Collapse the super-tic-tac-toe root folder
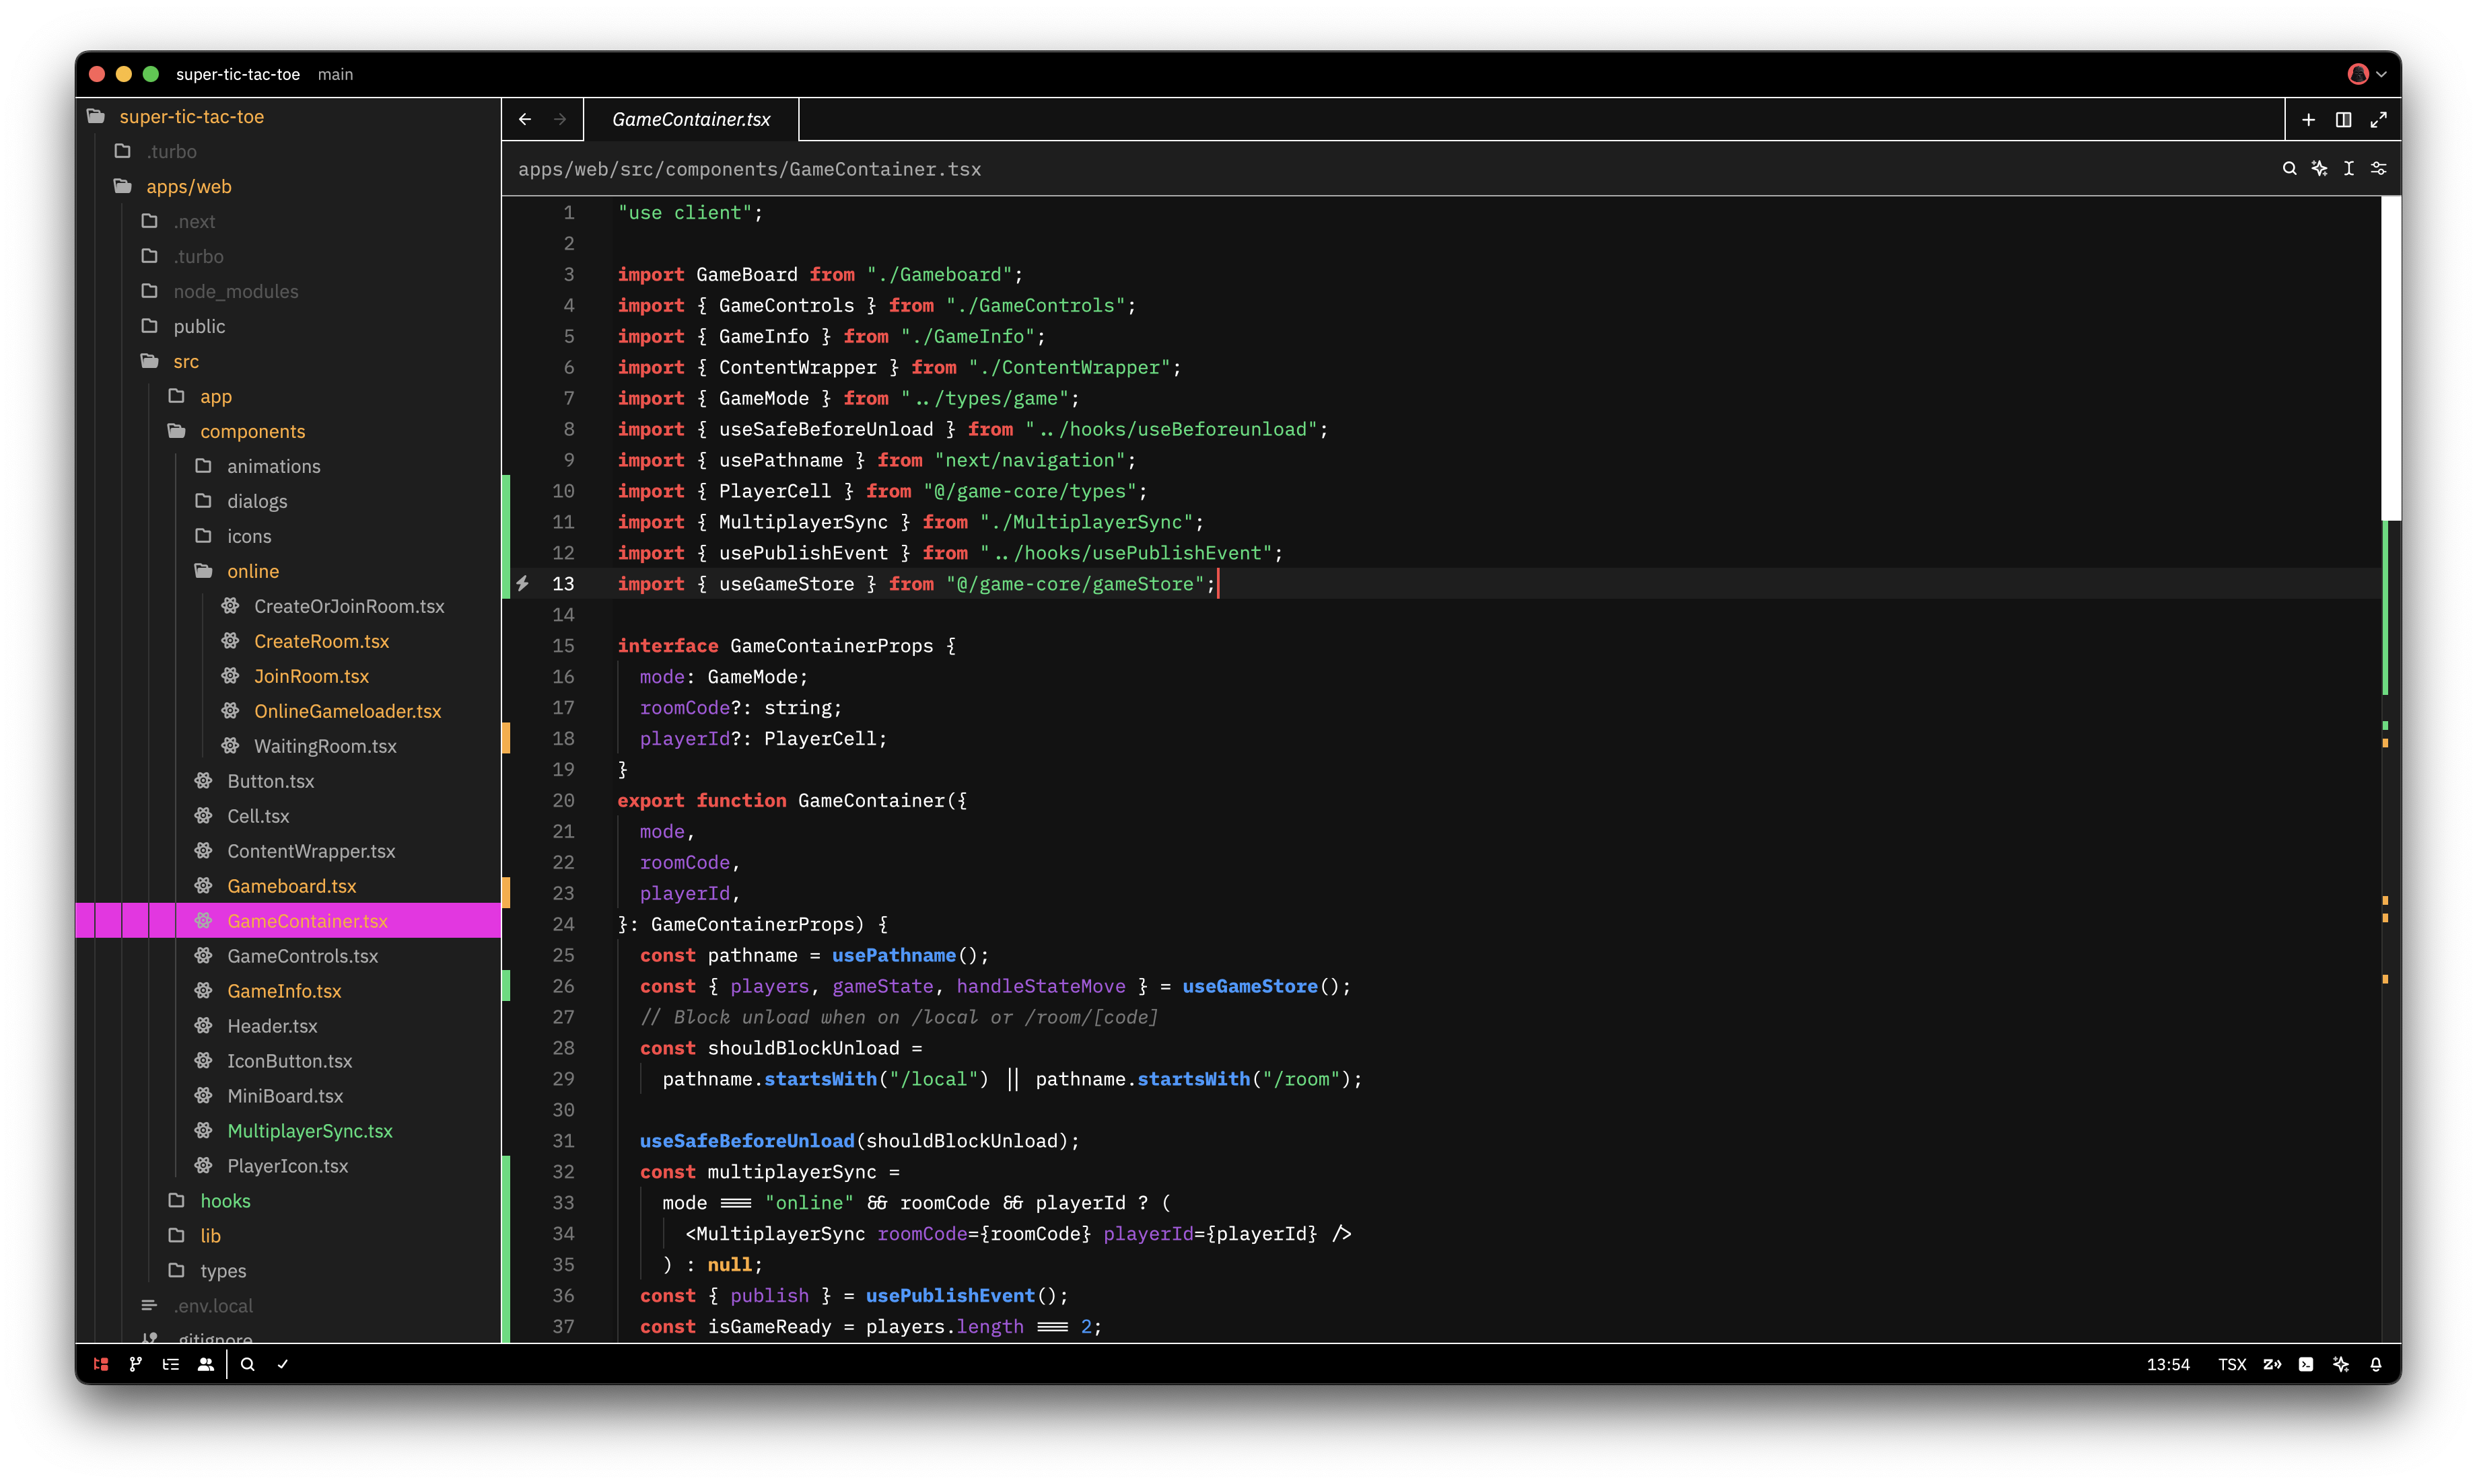The image size is (2477, 1484). pos(289,116)
